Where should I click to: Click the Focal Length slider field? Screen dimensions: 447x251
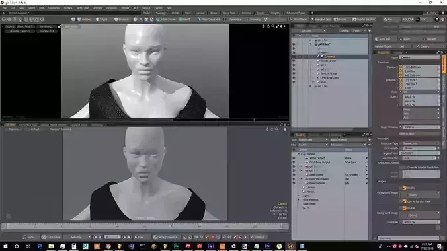420,148
